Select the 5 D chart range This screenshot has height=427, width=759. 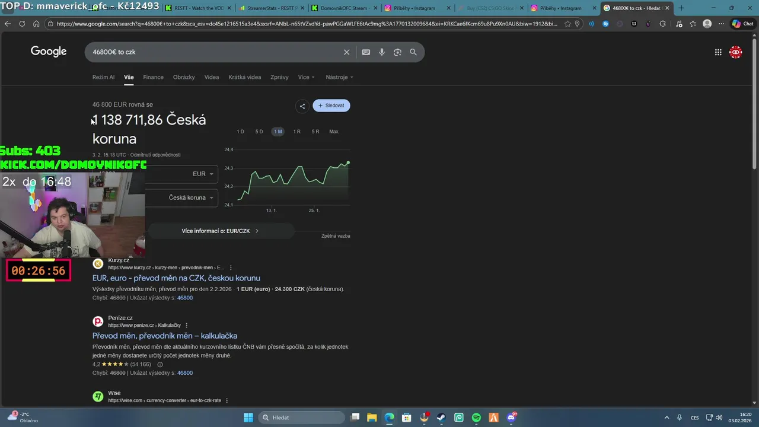(259, 132)
